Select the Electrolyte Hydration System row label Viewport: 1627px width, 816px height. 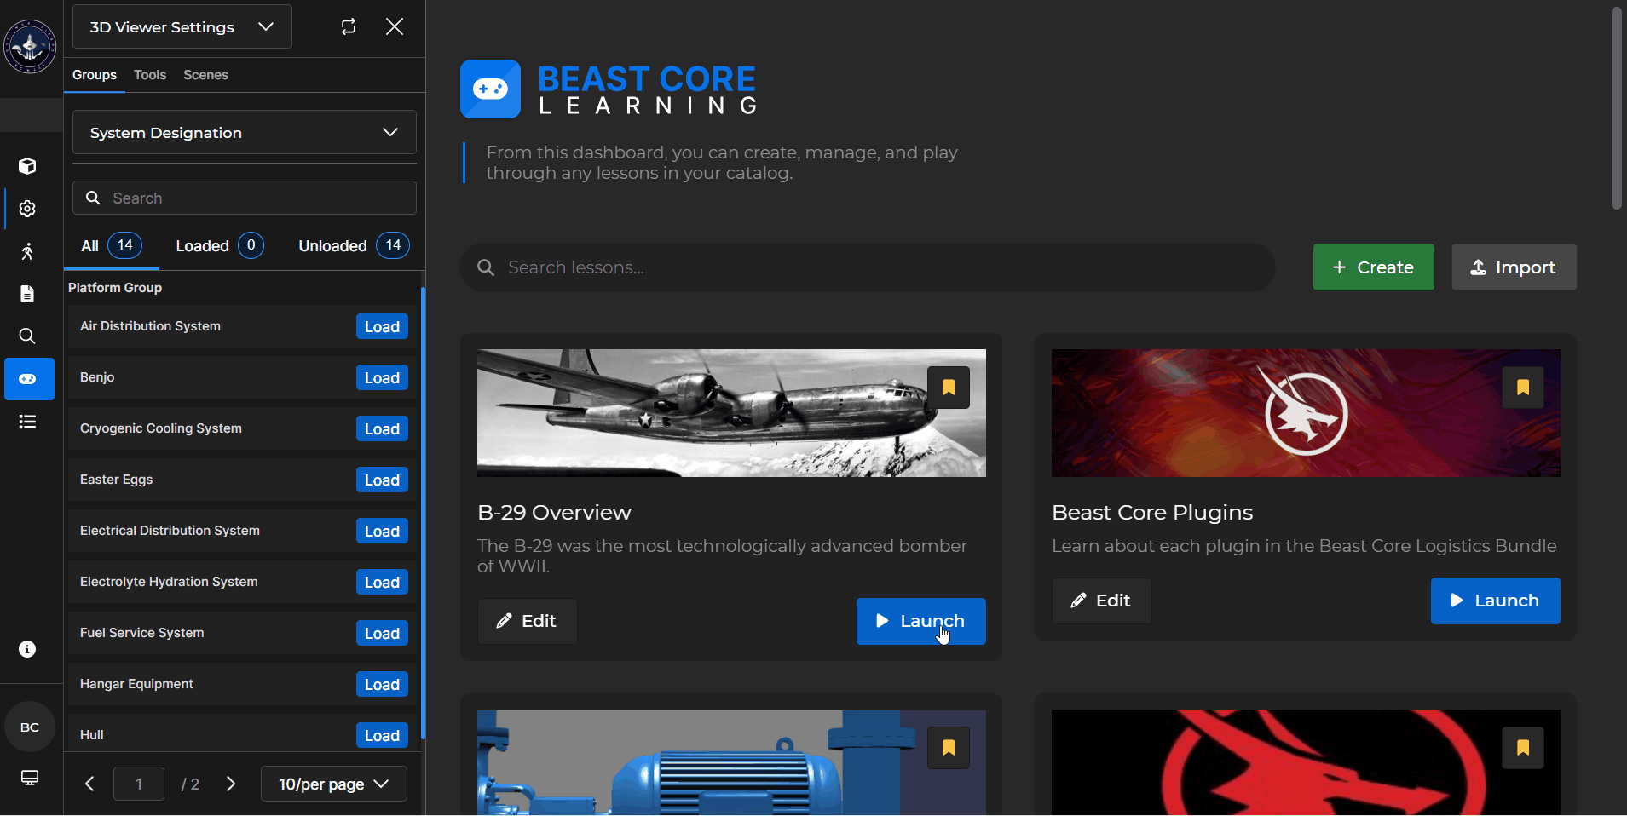(169, 582)
